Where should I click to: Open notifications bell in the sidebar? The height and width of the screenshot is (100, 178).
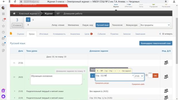(3, 20)
